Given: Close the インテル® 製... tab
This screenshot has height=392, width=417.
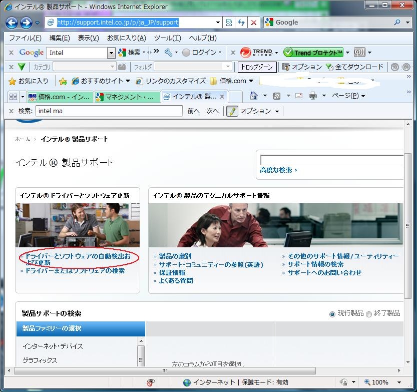Looking at the screenshot, I should [222, 97].
